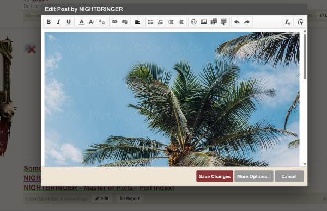Toggle bold formatting in editor toolbar

(49, 22)
